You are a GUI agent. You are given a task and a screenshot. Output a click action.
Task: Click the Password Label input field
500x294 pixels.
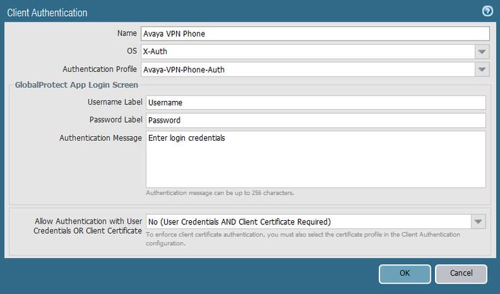pos(316,120)
